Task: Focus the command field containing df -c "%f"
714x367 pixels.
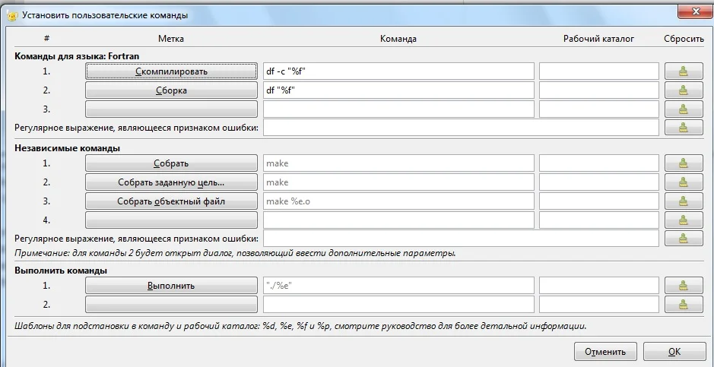Action: tap(398, 71)
